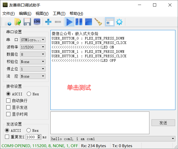This screenshot has width=178, height=149.
Task: Pause the serial port with pause icon
Action: 79,22
